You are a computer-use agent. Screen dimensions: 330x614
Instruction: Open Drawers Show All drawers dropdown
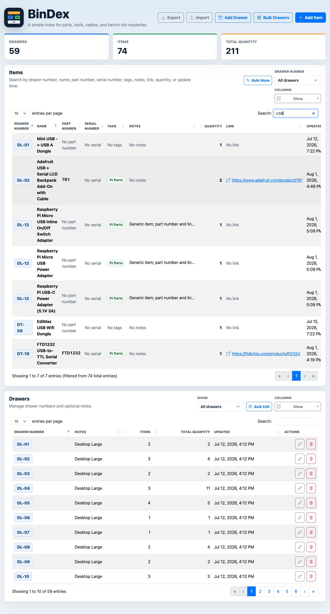(220, 406)
